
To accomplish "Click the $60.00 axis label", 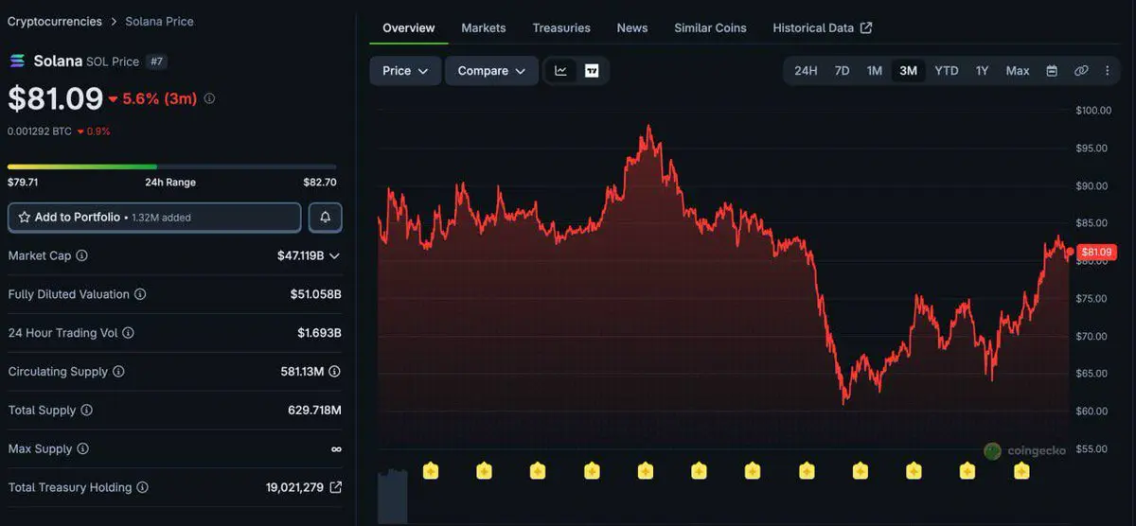I will [1093, 412].
